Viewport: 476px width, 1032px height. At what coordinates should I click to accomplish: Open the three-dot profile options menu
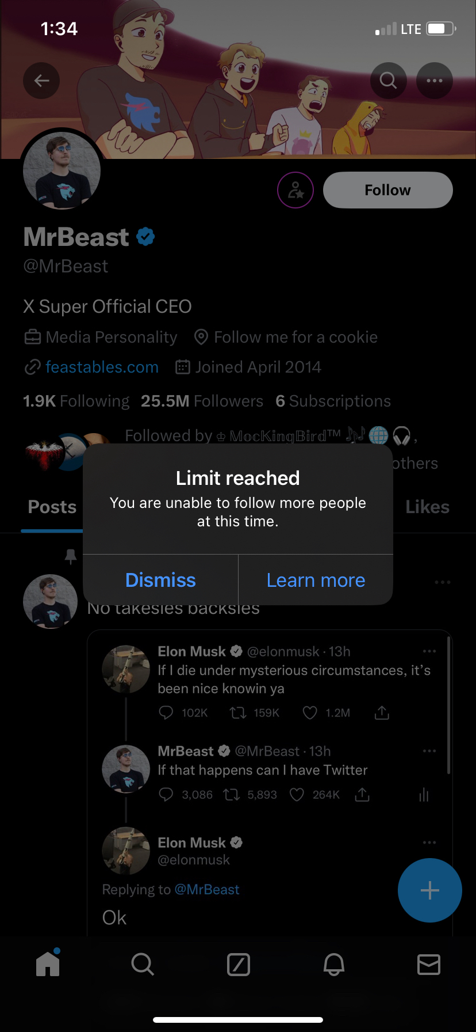435,81
